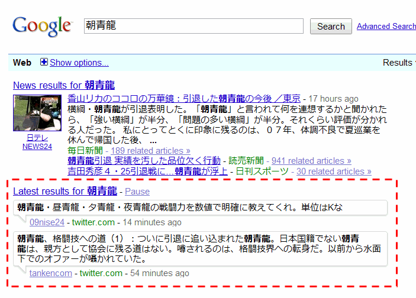Click the Google logo
Image resolution: width=416 pixels, height=298 pixels.
click(42, 25)
